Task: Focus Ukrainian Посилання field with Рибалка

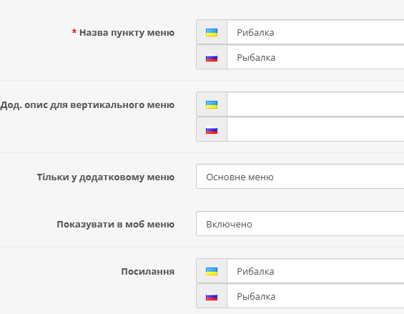Action: (315, 270)
